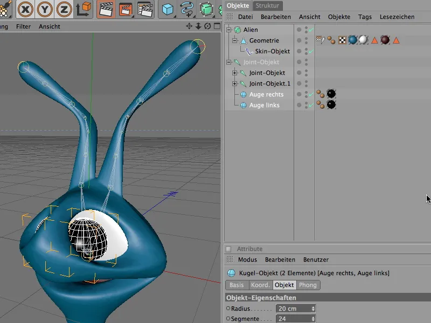The image size is (431, 323).
Task: Open the Lesezeichen menu
Action: point(397,17)
